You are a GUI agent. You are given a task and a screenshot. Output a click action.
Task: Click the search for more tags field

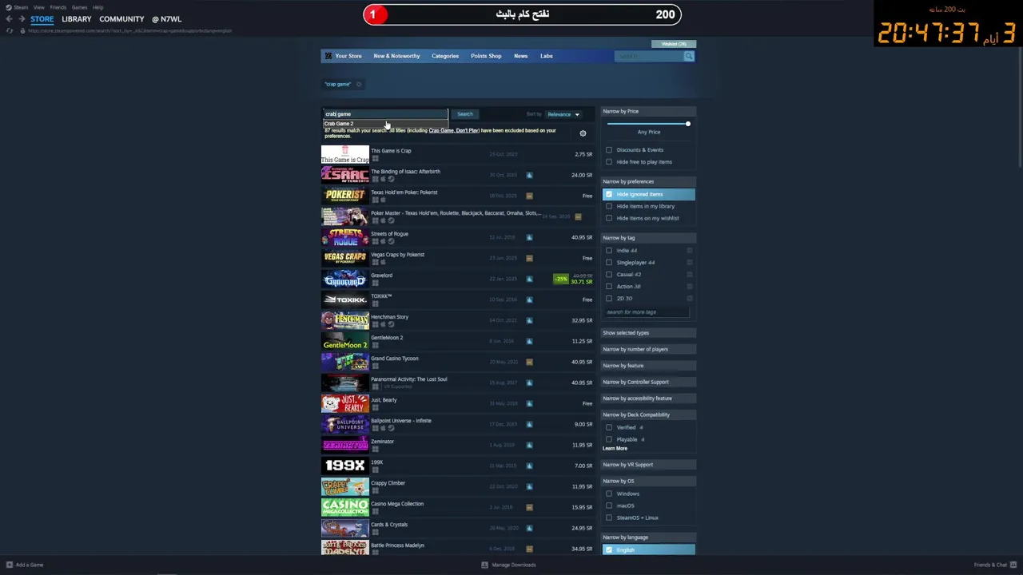tap(646, 312)
